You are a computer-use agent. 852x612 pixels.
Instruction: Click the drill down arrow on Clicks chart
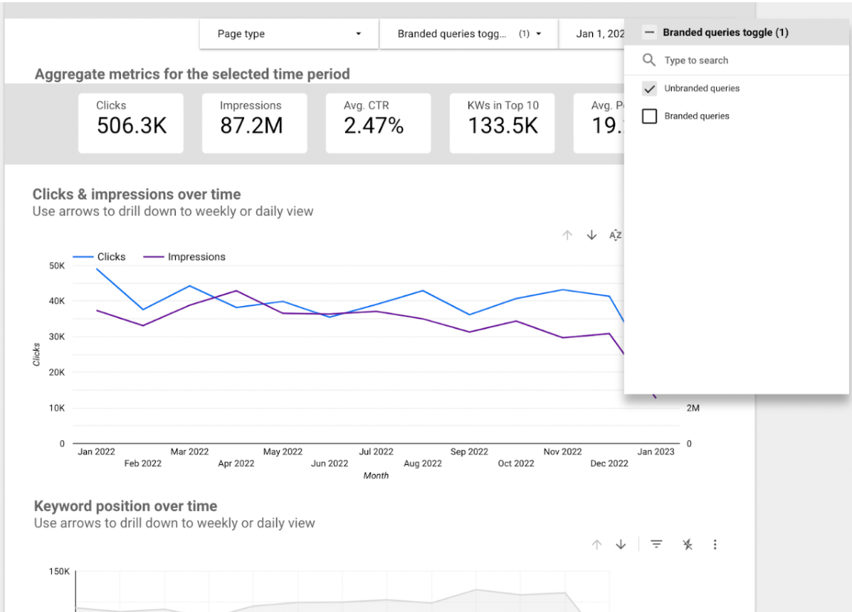pyautogui.click(x=592, y=235)
